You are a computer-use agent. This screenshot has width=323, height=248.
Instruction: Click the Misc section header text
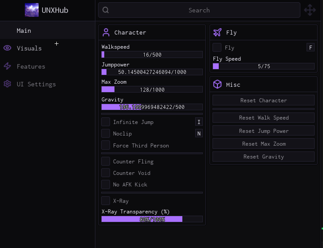click(x=233, y=85)
